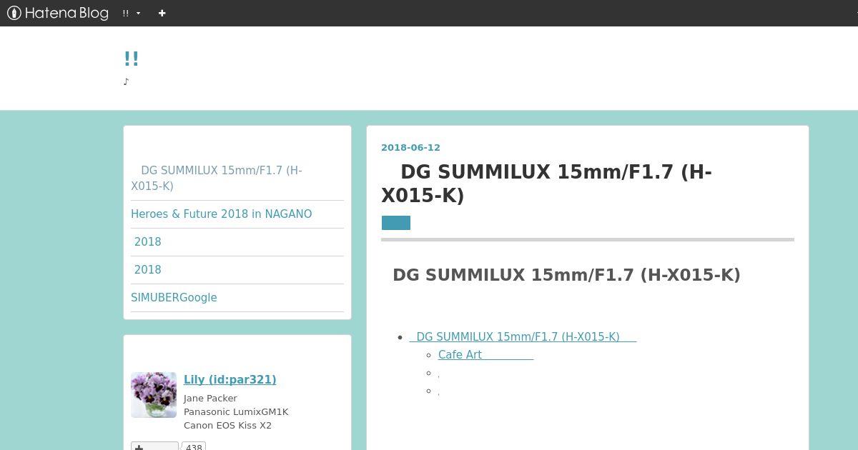The width and height of the screenshot is (858, 450).
Task: Jump to Cafe Art contents entry
Action: [x=485, y=354]
